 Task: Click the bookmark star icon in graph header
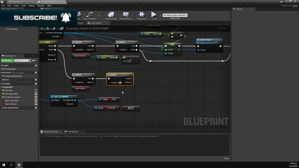coord(42,28)
